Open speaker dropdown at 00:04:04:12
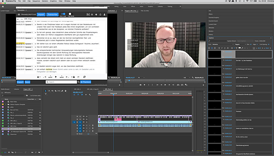The image size is (274, 156). pyautogui.click(x=35, y=50)
